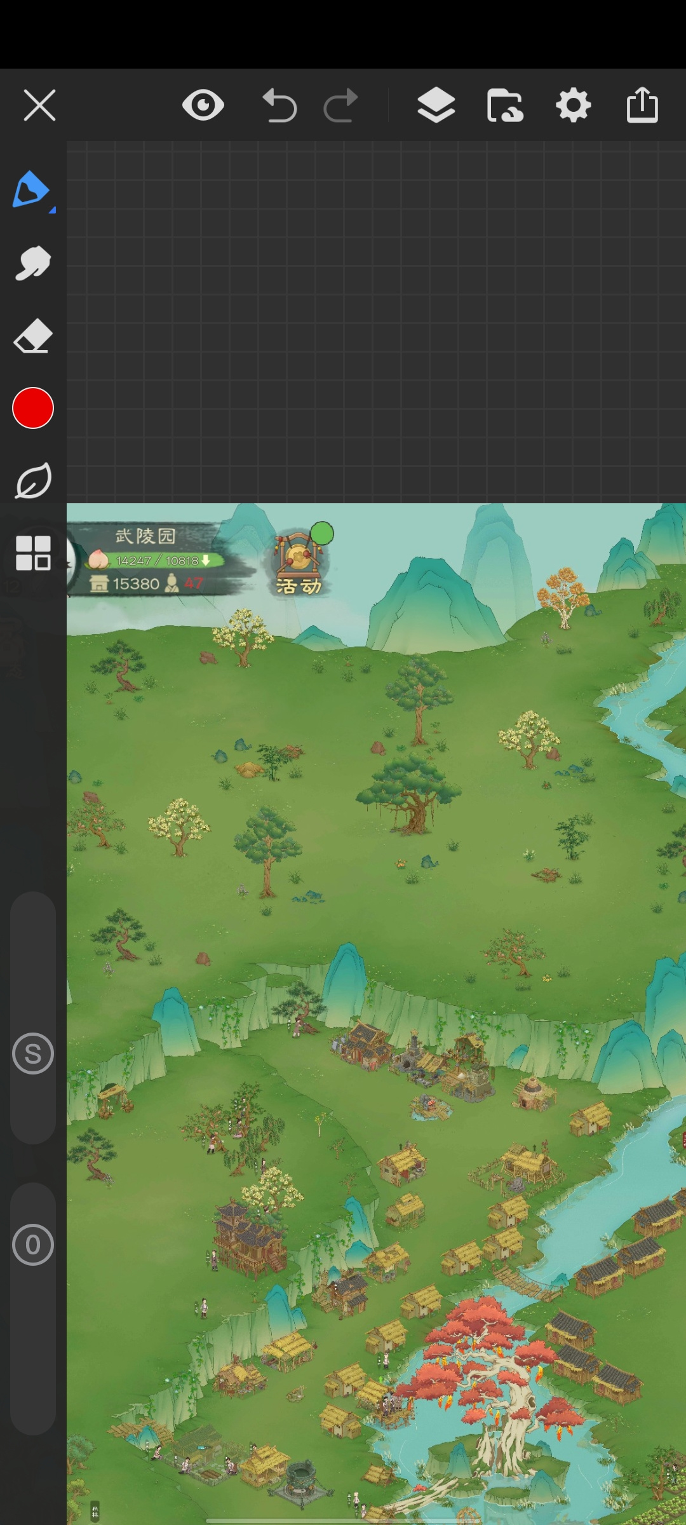686x1525 pixels.
Task: Open the red color swatch picker
Action: click(33, 408)
